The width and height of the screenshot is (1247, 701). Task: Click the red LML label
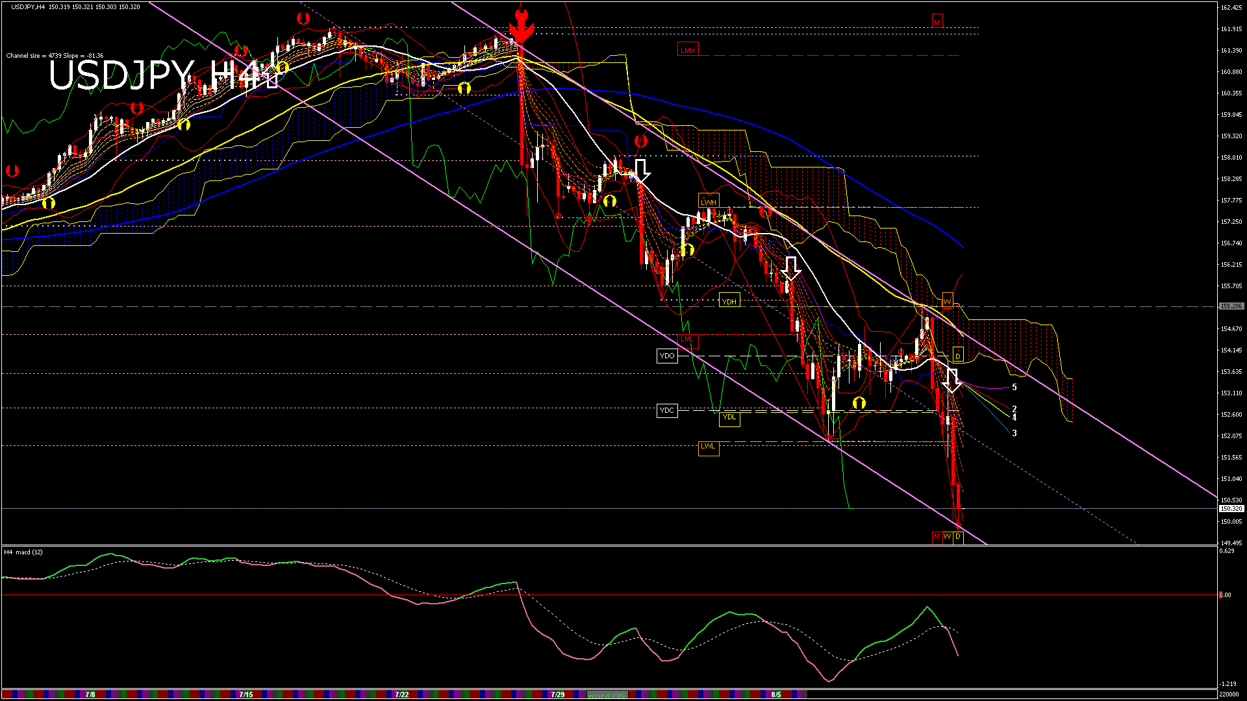[x=686, y=339]
